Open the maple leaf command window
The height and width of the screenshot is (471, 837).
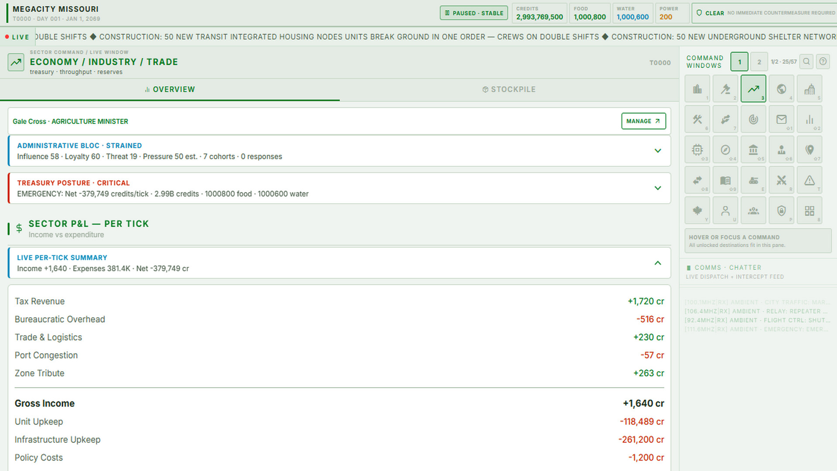click(x=697, y=211)
